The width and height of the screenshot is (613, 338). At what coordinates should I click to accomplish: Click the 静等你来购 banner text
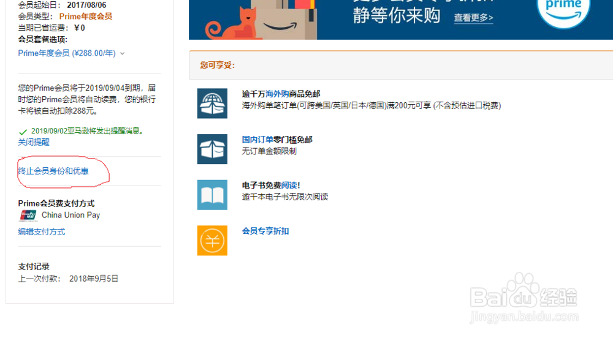[x=397, y=16]
